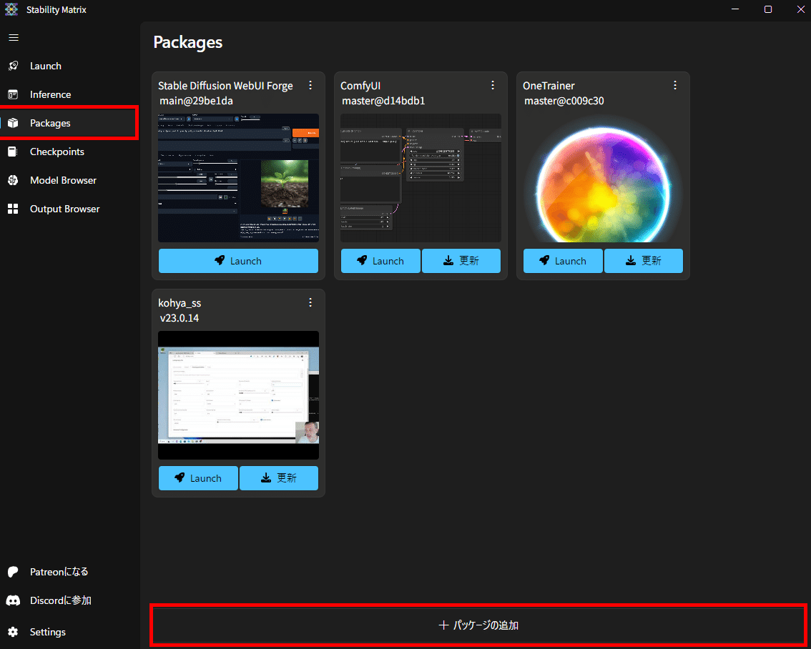Click the Packages page heading
811x649 pixels.
pos(188,42)
